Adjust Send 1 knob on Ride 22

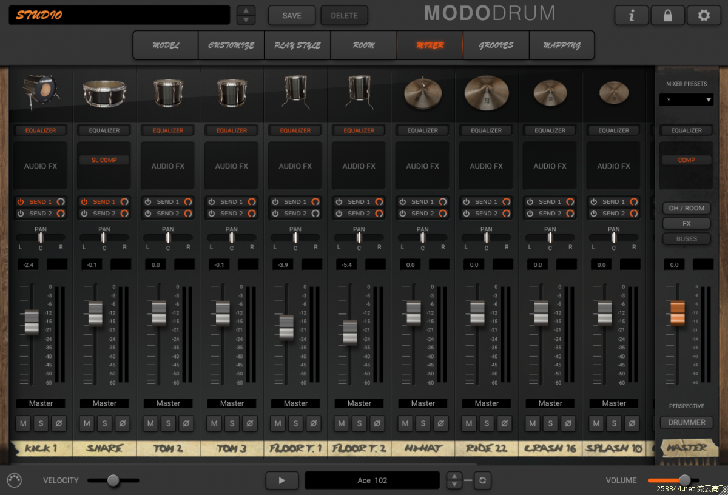507,201
